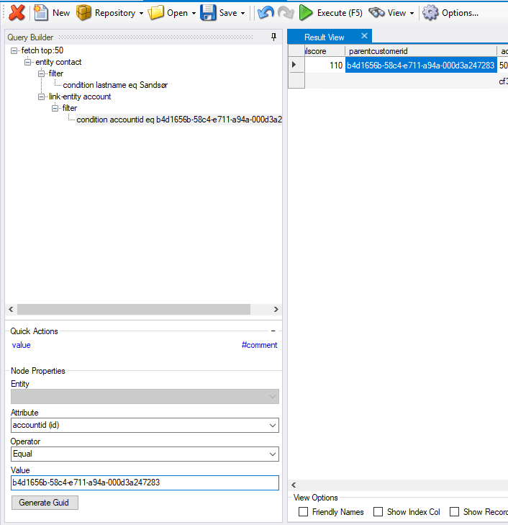The image size is (508, 525).
Task: Switch to the Result View tab
Action: [324, 37]
